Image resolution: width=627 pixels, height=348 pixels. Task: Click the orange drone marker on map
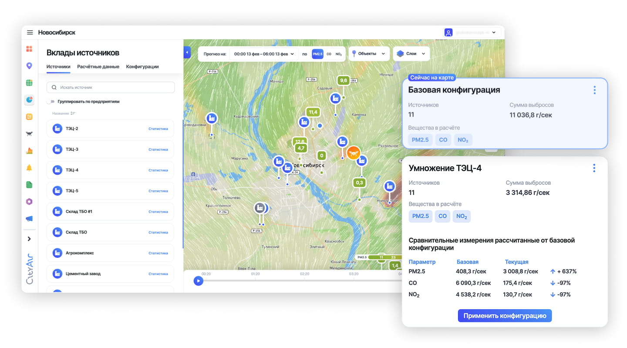click(x=353, y=153)
